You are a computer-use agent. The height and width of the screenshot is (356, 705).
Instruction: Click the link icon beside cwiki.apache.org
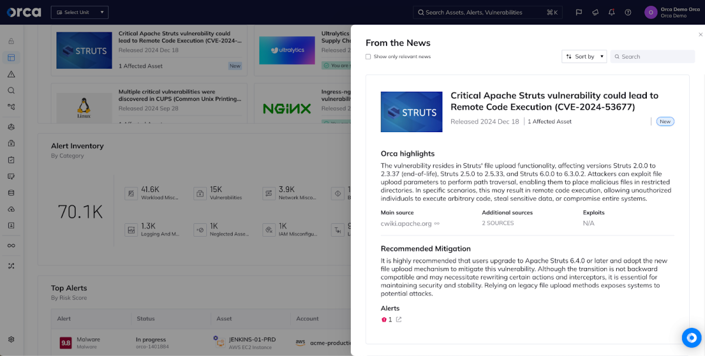click(437, 223)
